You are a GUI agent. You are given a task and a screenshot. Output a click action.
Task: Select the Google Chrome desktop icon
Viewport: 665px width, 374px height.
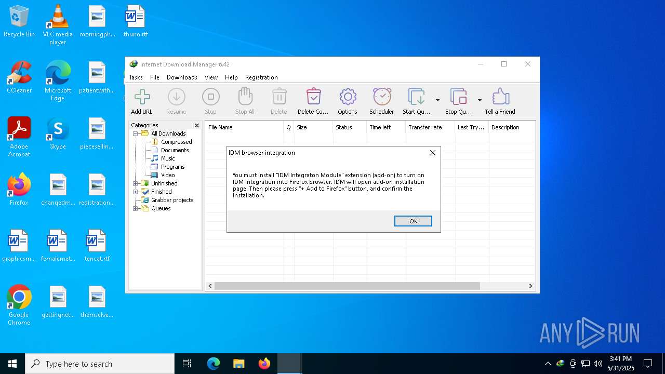(19, 305)
